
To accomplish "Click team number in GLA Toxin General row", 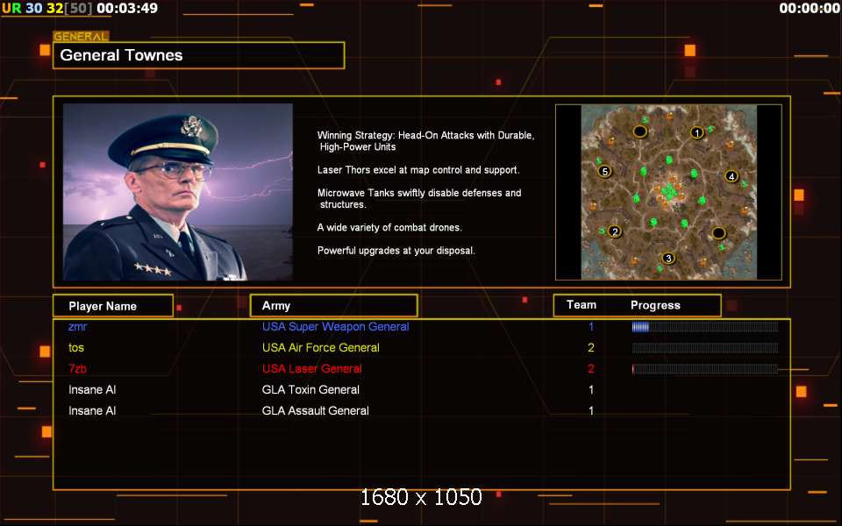I will pyautogui.click(x=590, y=389).
